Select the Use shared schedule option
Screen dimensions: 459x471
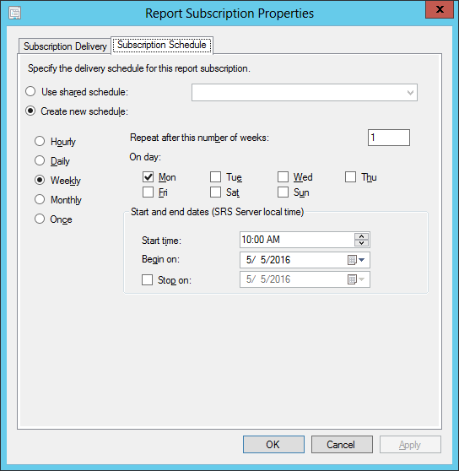(x=30, y=92)
